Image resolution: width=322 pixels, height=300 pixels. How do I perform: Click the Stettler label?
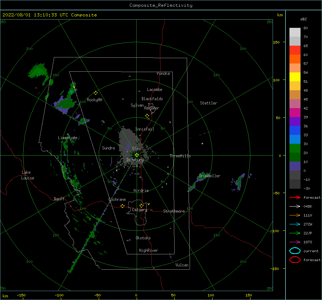coord(209,103)
